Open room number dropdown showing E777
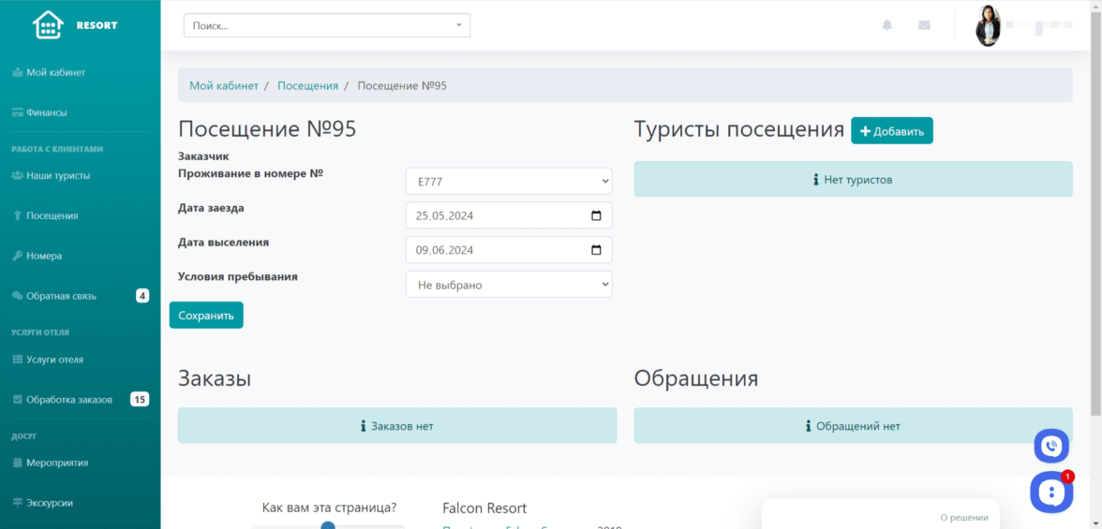 pos(508,181)
